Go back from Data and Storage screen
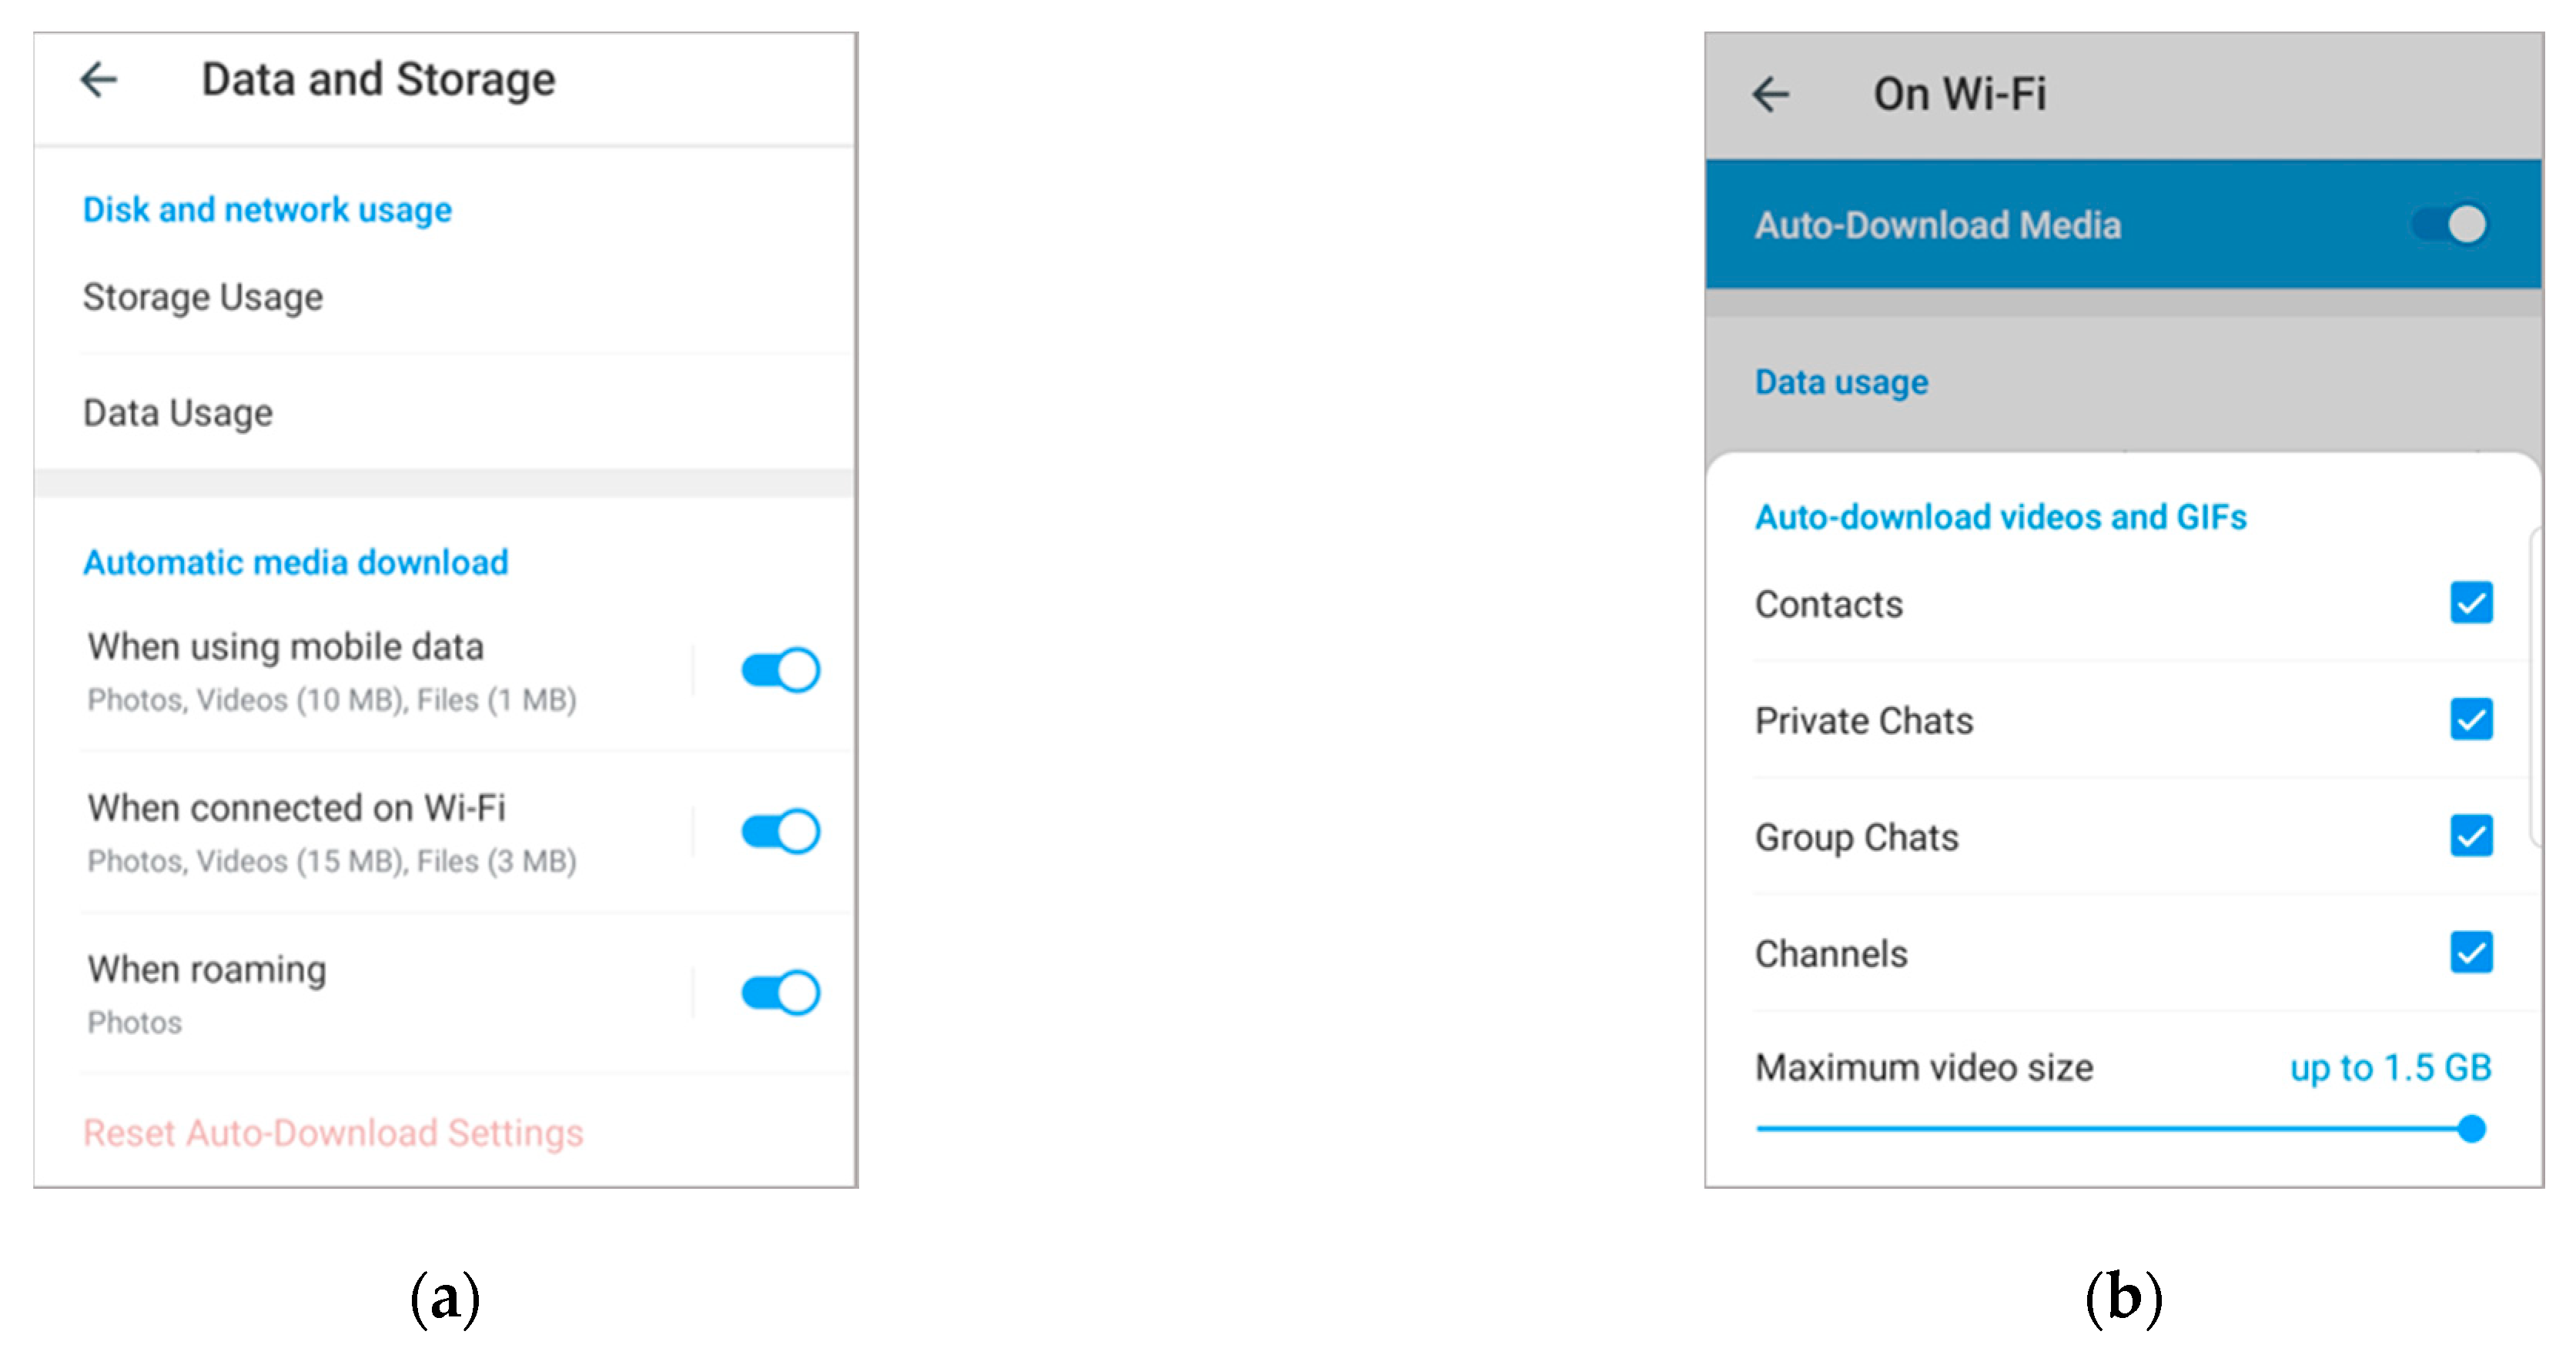This screenshot has height=1348, width=2576. click(99, 80)
